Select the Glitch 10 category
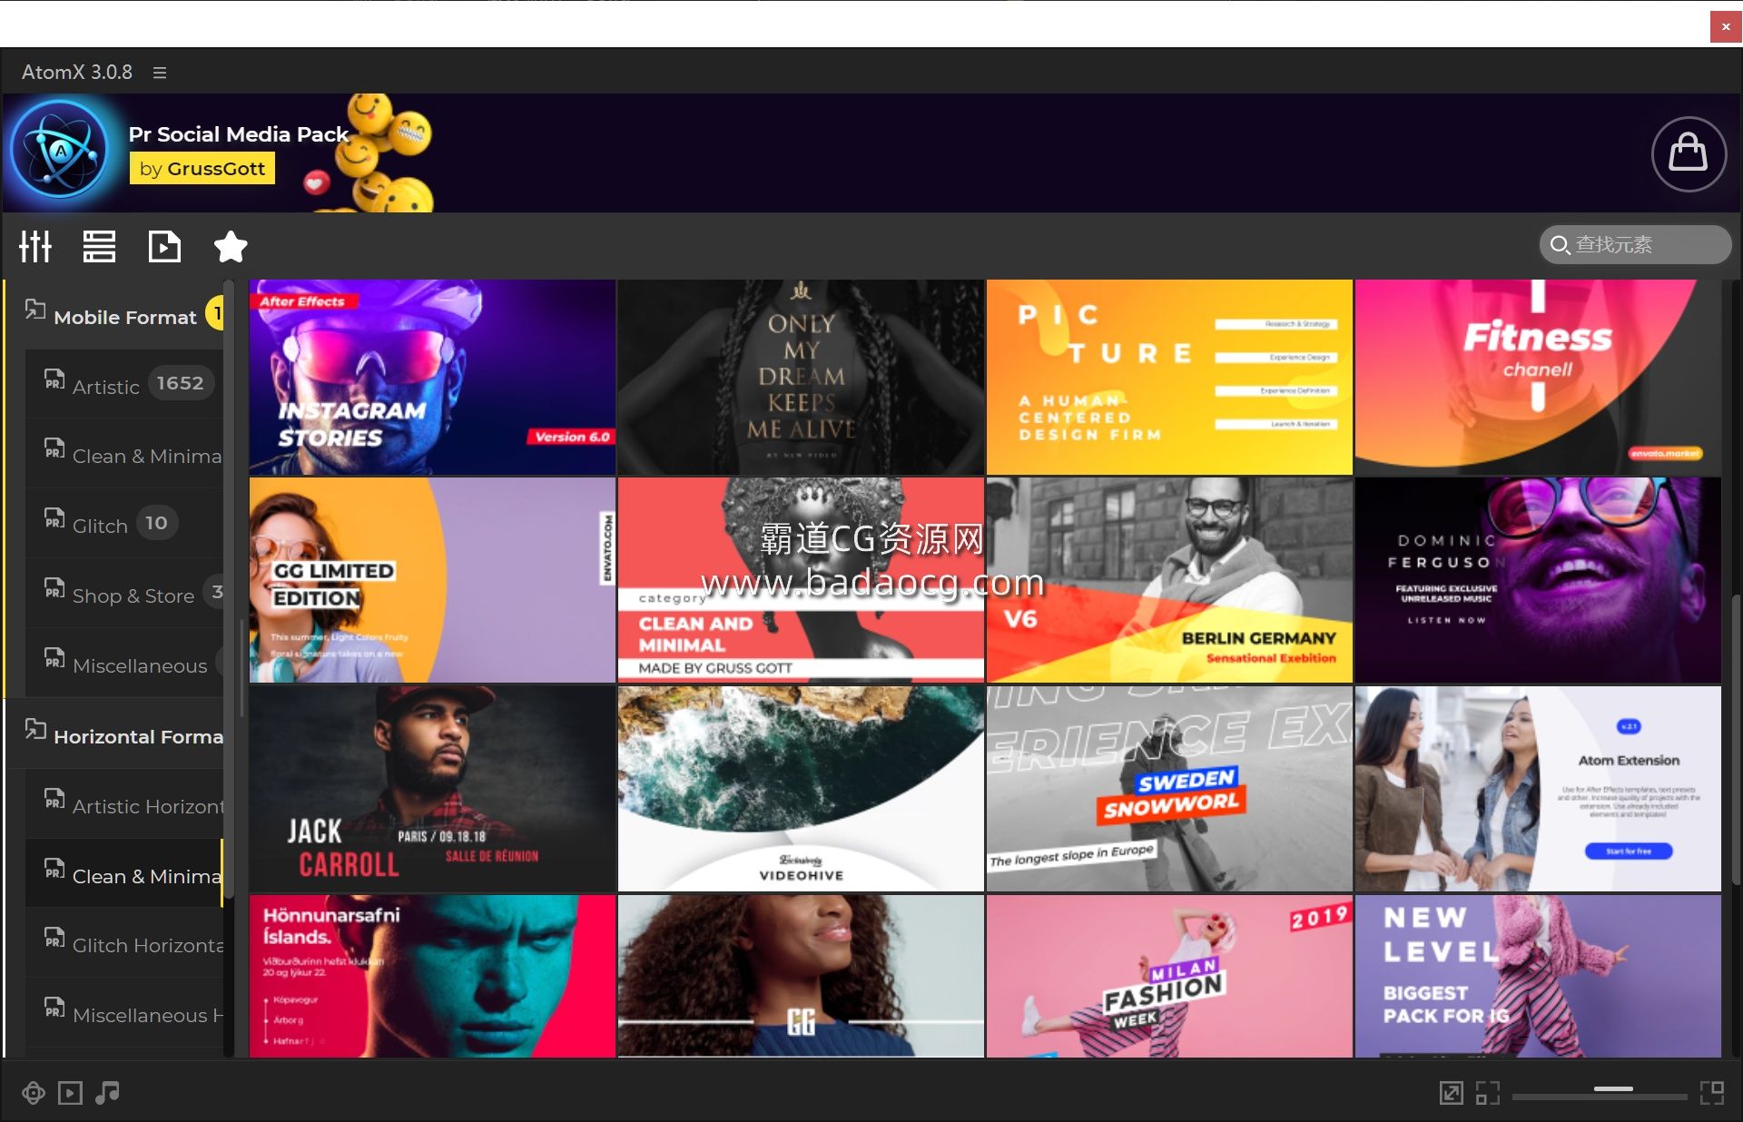 (123, 525)
